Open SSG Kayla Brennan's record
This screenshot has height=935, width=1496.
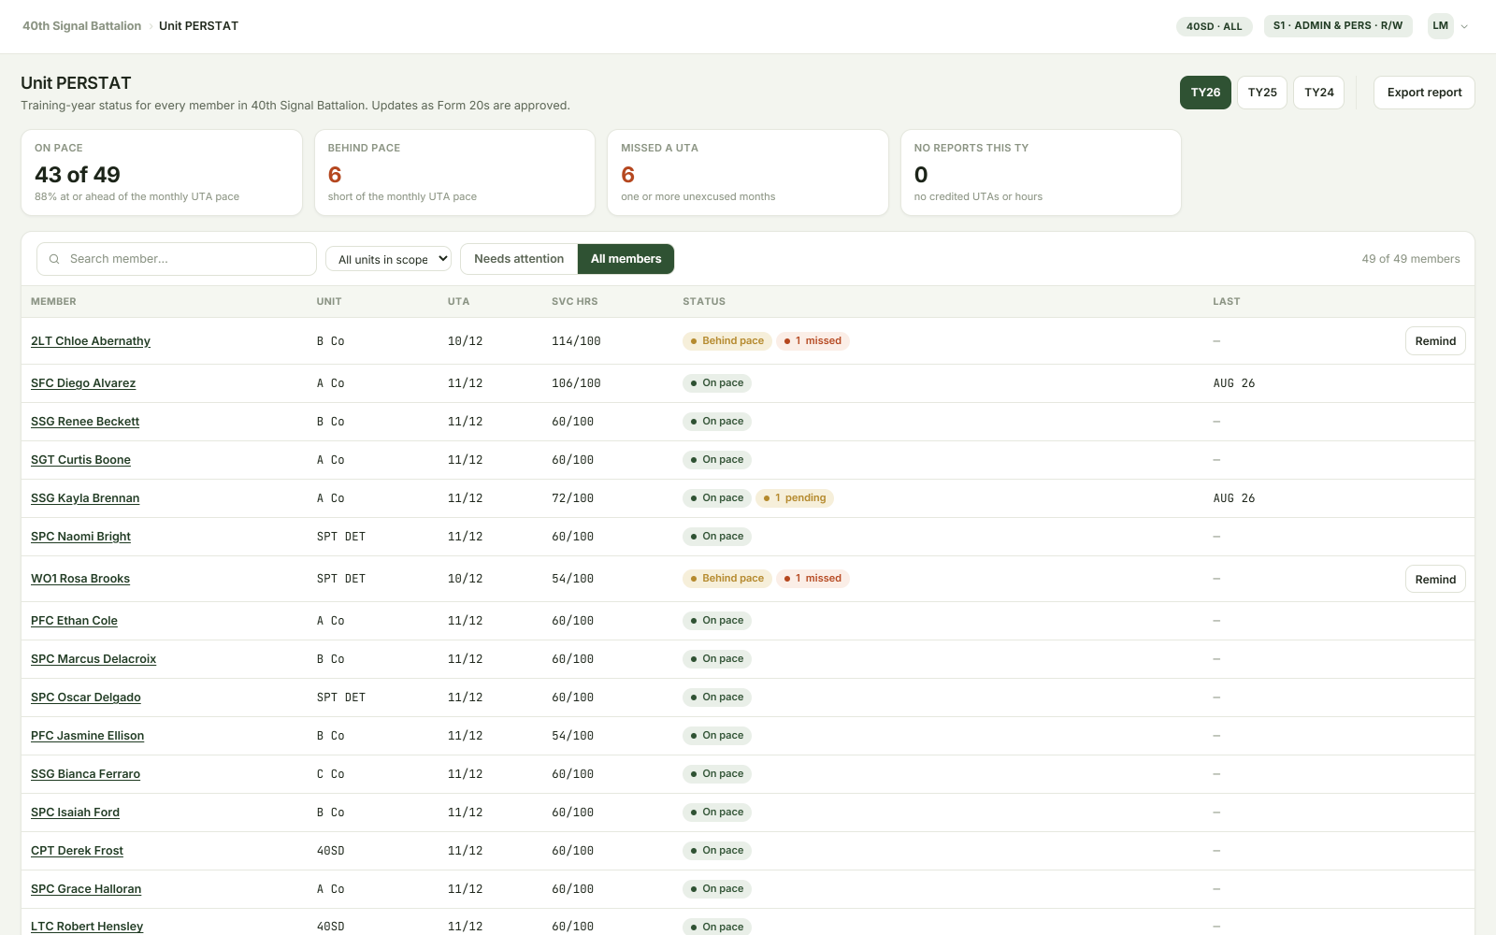tap(85, 498)
